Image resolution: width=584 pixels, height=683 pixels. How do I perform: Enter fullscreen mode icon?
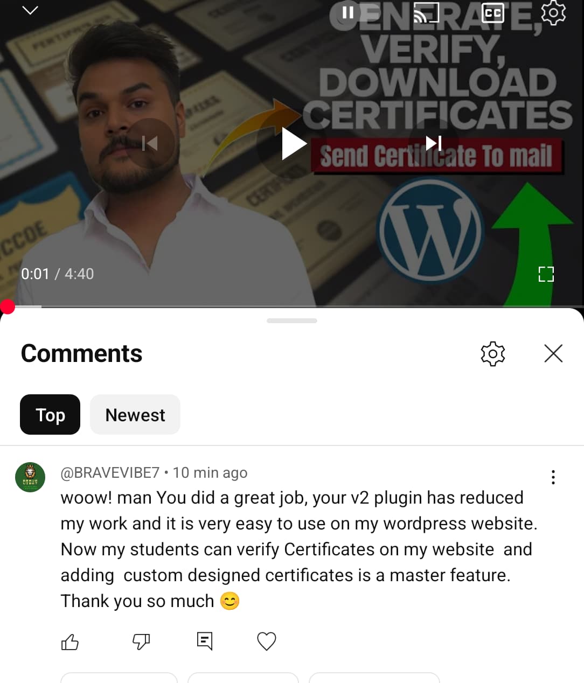(x=546, y=274)
